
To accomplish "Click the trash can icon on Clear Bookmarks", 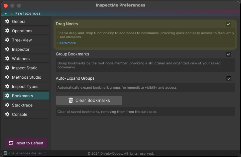I will (71, 100).
